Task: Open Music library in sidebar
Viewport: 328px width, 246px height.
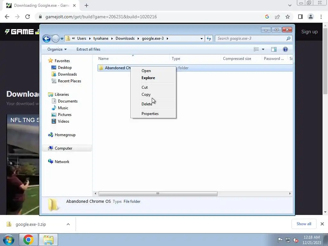Action: pos(63,108)
